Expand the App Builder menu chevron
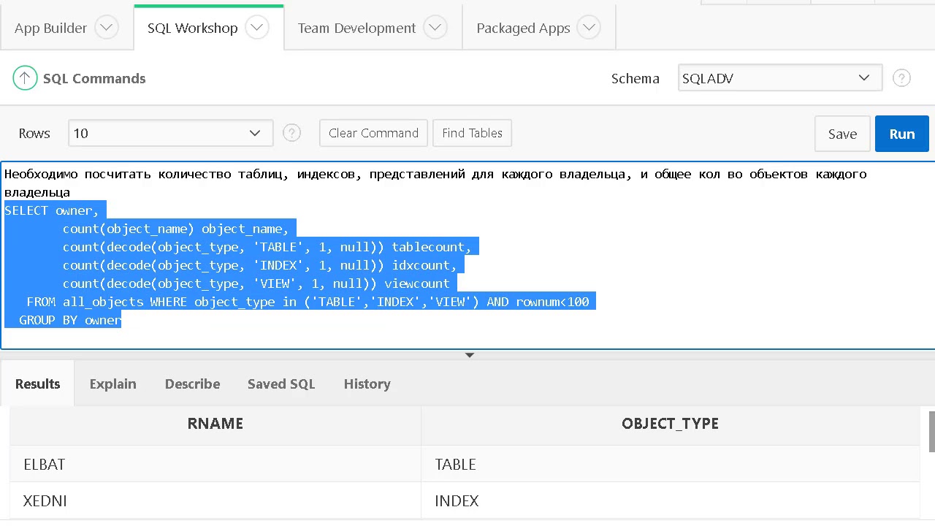 click(x=107, y=28)
